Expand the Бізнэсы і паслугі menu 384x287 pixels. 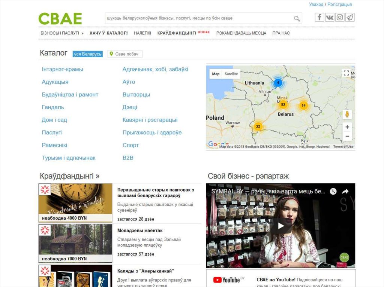(62, 33)
